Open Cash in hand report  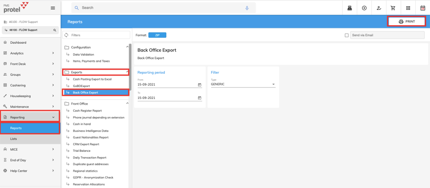coord(82,124)
